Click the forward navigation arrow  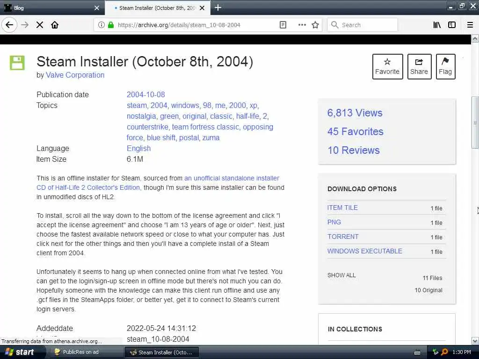coord(25,25)
